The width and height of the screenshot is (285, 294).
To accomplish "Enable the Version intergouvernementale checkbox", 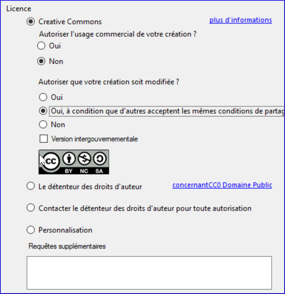I will click(43, 139).
